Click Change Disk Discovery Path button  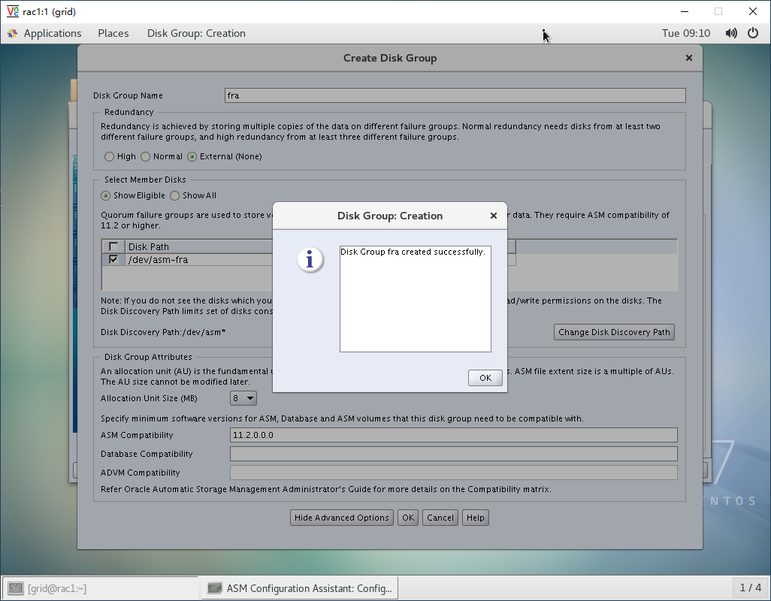(x=614, y=332)
